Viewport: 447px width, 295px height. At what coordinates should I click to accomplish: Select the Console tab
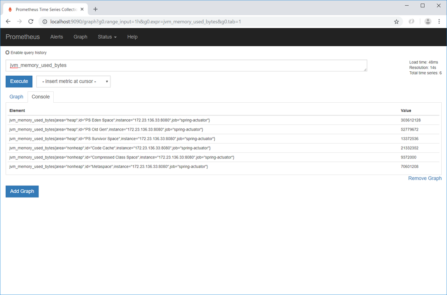tap(41, 97)
